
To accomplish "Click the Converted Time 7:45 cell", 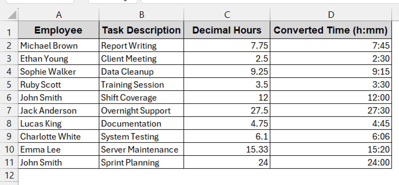I will coord(331,46).
